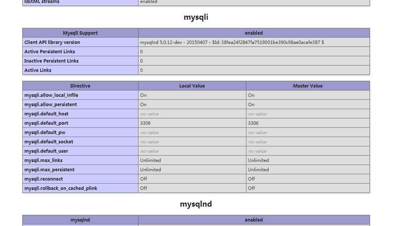Click the mysqlnd table header cell
This screenshot has height=226, width=406.
[80, 220]
